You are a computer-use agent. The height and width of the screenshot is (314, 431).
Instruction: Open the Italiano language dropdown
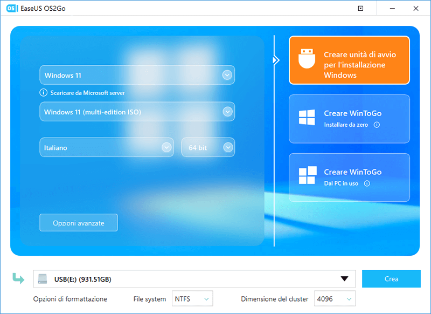click(107, 147)
